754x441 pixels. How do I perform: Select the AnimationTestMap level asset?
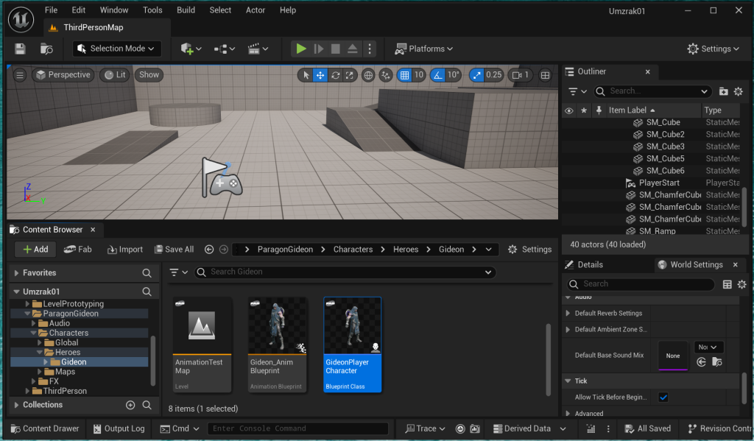(202, 345)
